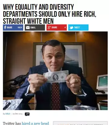Click the newsletter signup box at bottom
Screen dimensions: 109x125
(80, 123)
